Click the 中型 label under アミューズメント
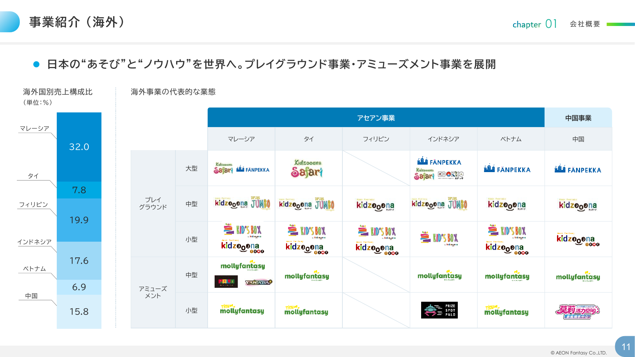The image size is (635, 357). click(x=192, y=275)
